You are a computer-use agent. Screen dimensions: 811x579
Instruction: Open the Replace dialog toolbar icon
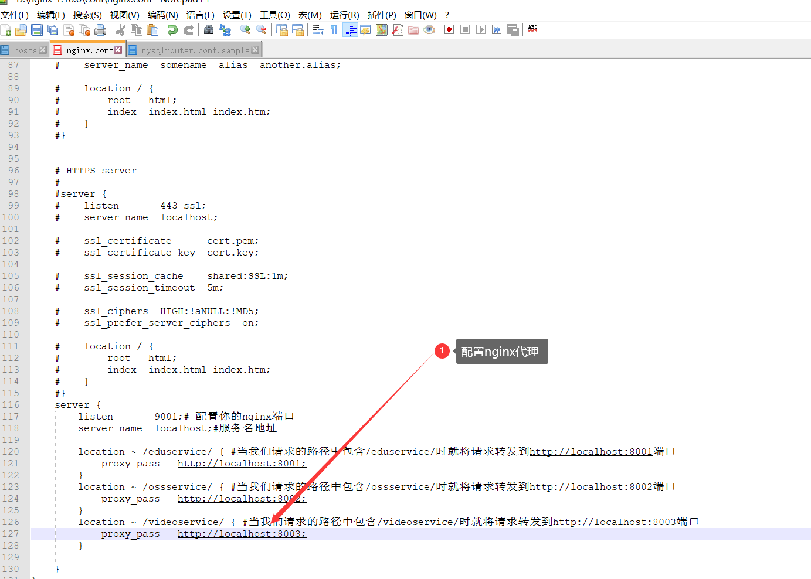[225, 30]
